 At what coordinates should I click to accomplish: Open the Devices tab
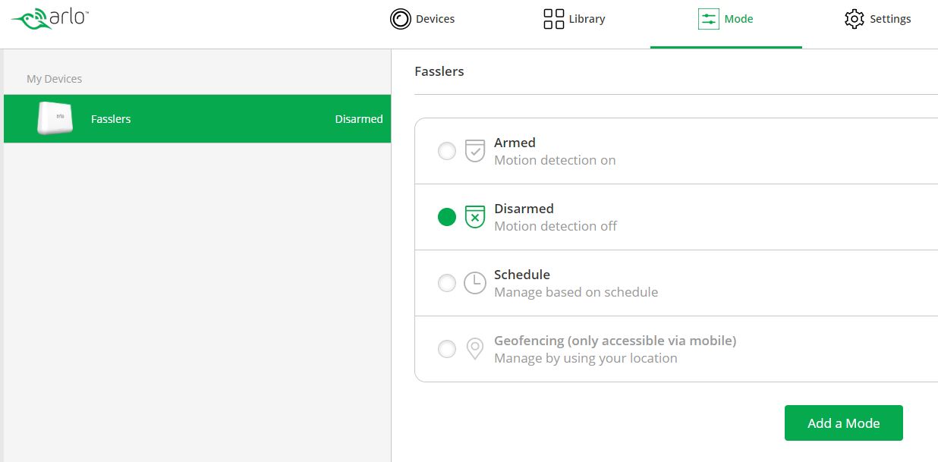[x=435, y=19]
